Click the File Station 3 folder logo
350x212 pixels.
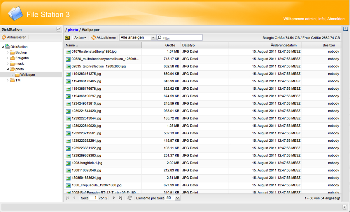(15, 13)
